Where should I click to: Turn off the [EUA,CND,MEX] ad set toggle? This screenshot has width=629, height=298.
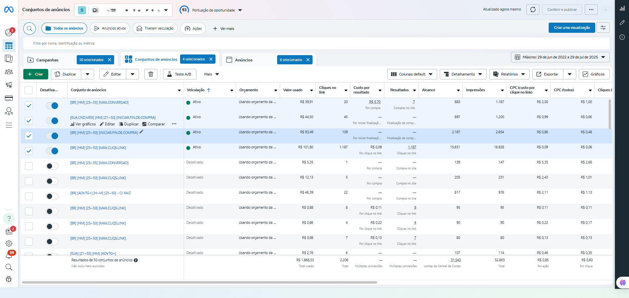[52, 121]
